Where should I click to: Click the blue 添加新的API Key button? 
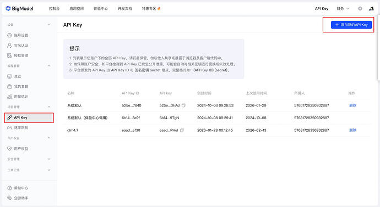coord(351,25)
